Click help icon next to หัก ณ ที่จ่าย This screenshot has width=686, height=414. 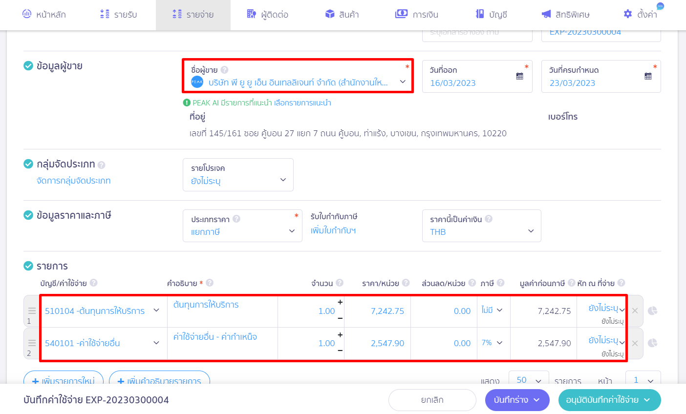621,283
